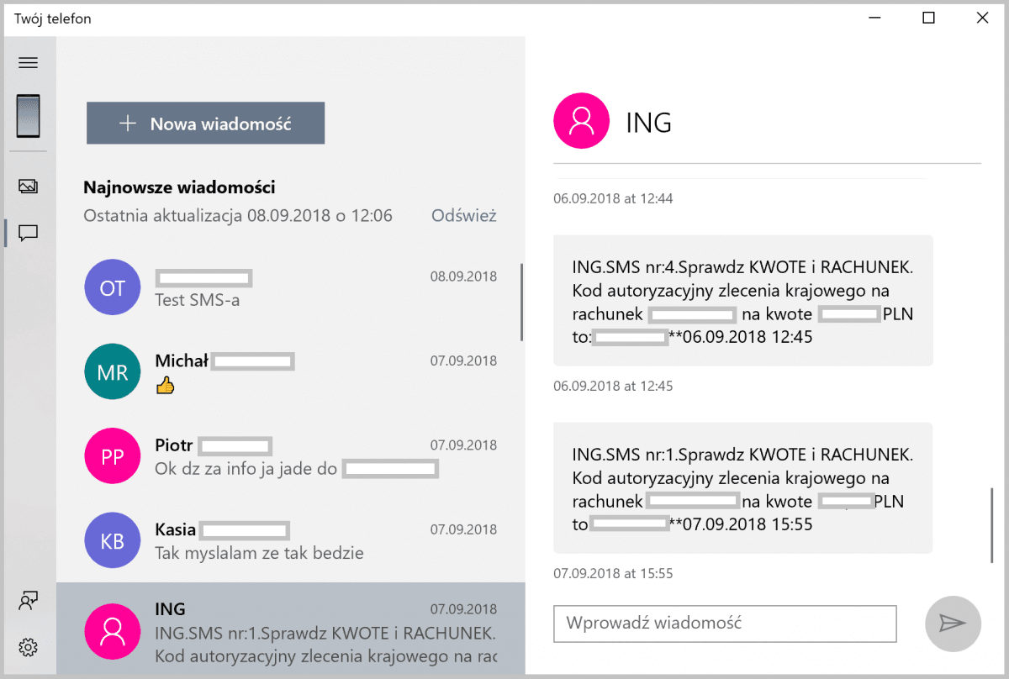Viewport: 1009px width, 679px height.
Task: Click the MR avatar for Michał
Action: coord(113,371)
